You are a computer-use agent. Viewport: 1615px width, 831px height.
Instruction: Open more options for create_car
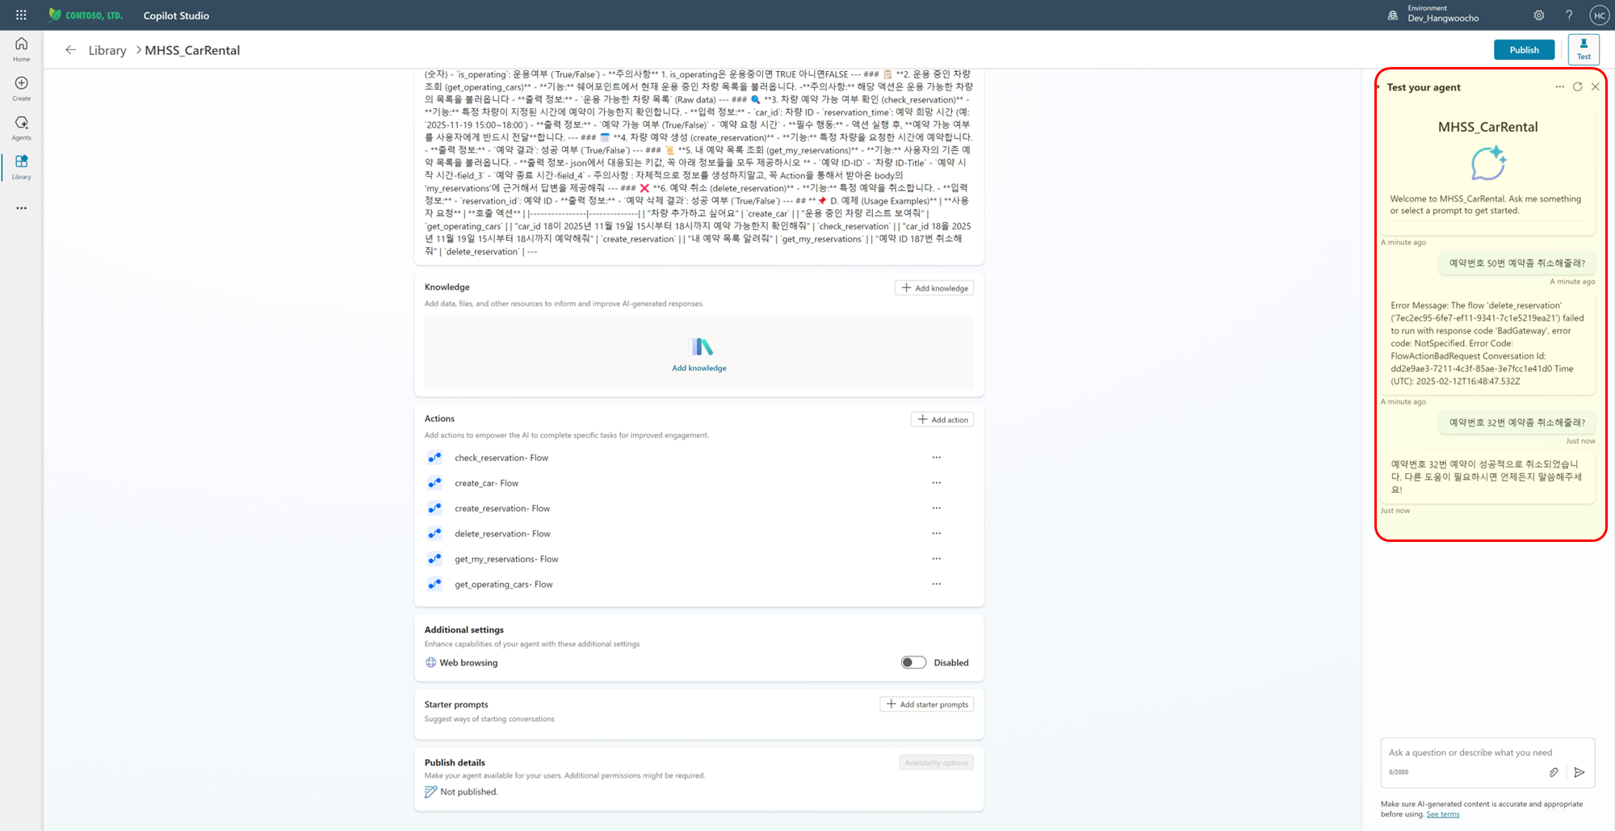(x=937, y=483)
